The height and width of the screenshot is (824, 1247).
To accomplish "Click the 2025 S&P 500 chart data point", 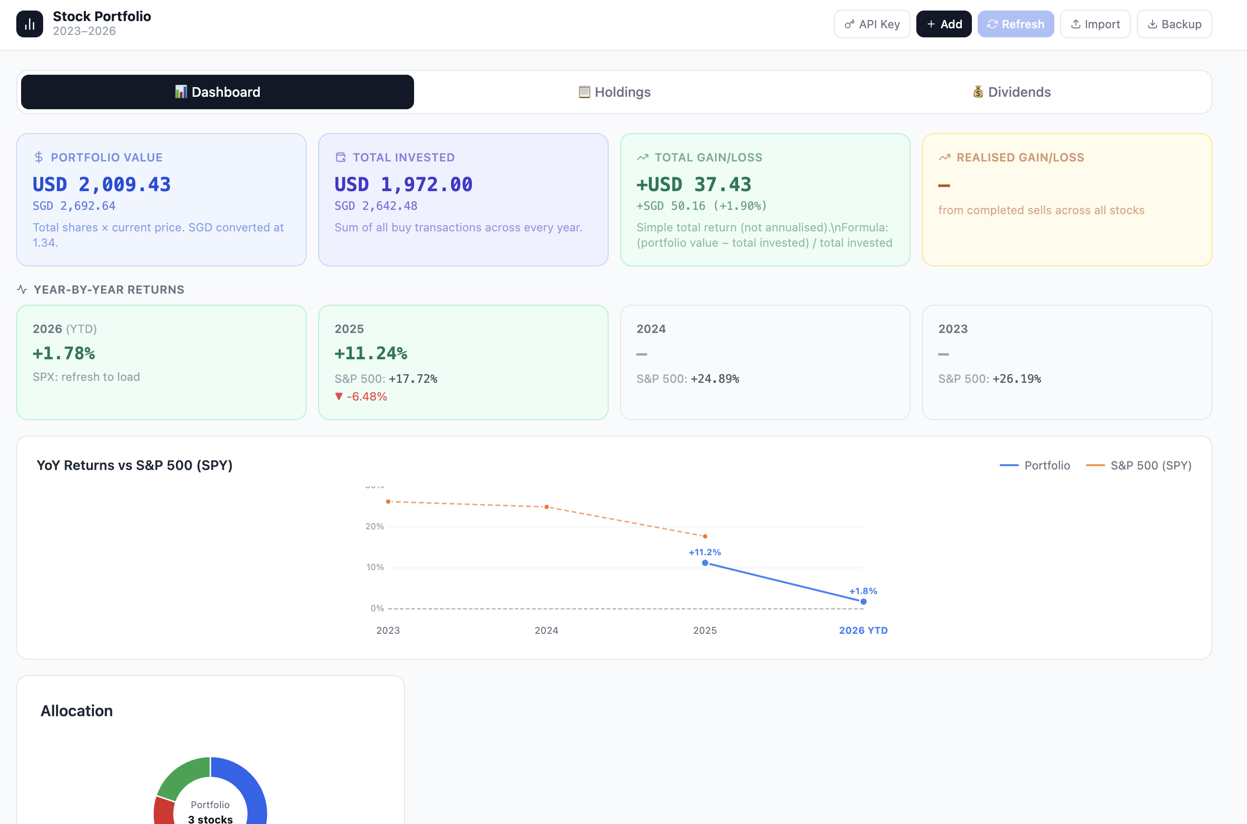I will 705,536.
